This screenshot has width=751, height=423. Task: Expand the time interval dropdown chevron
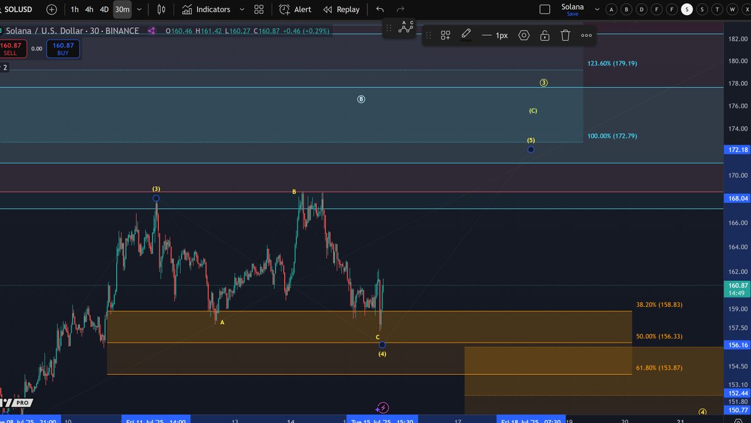139,9
